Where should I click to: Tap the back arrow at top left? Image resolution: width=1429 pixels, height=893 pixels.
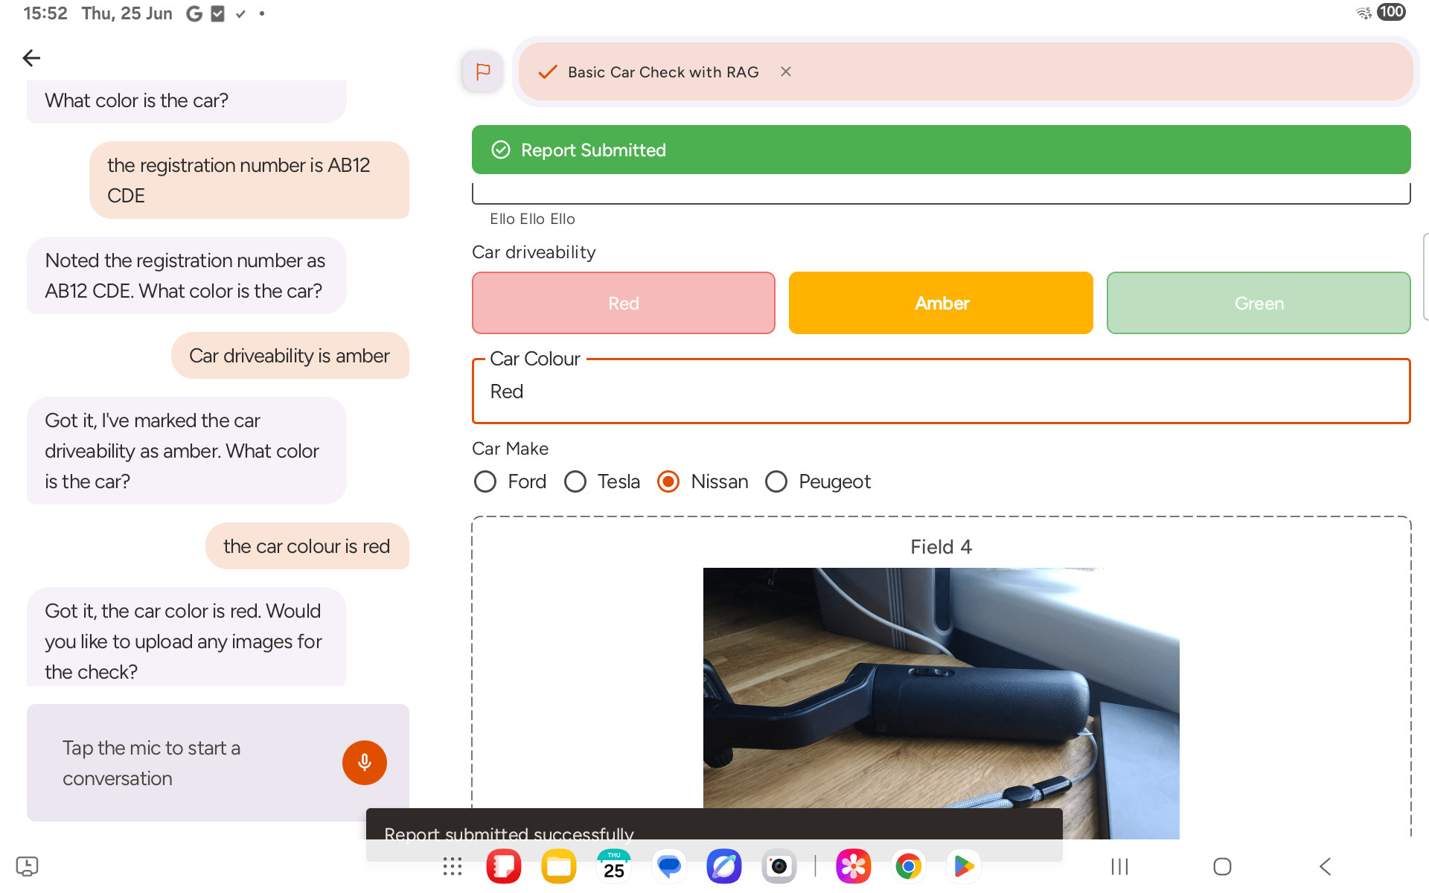pos(31,58)
